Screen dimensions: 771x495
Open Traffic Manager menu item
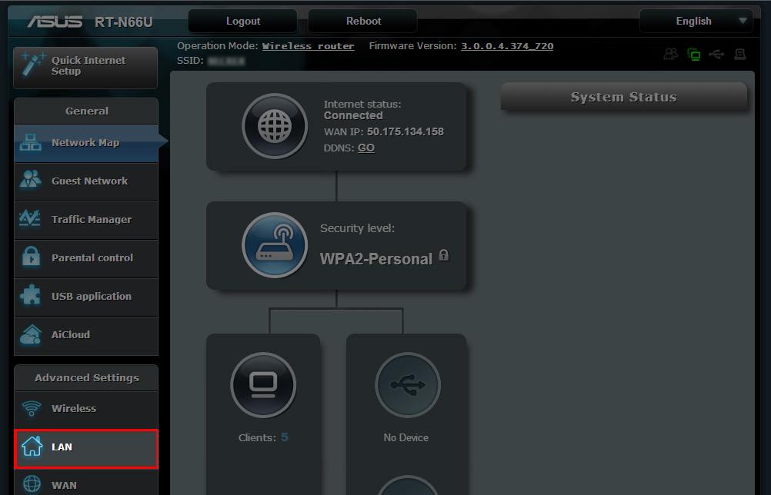(x=86, y=220)
